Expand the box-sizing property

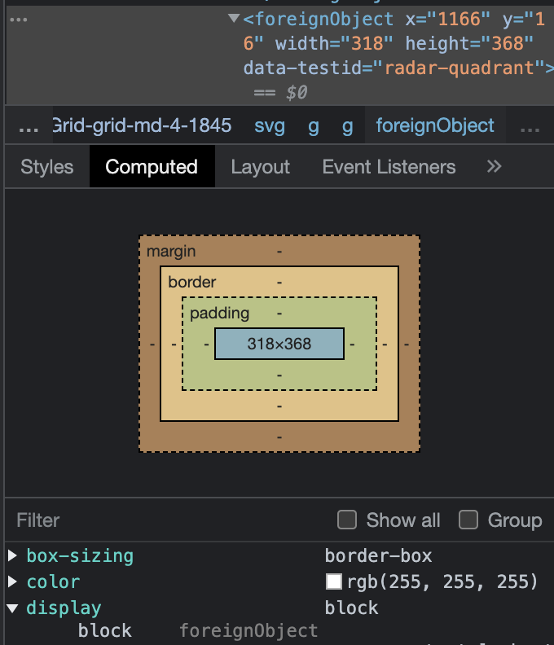click(x=13, y=555)
